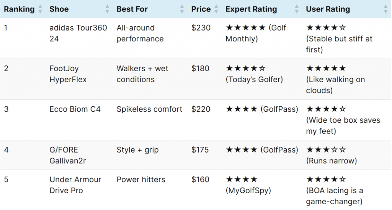Select the User Rating column header
The width and height of the screenshot is (392, 210).
(328, 9)
